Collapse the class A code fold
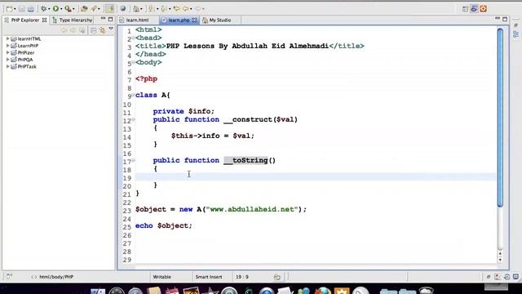 [x=133, y=96]
